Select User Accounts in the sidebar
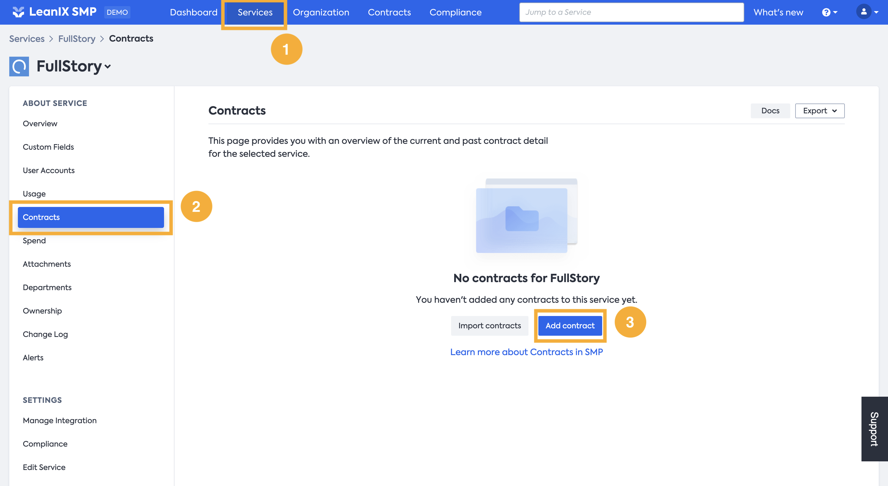The width and height of the screenshot is (888, 486). (x=49, y=170)
